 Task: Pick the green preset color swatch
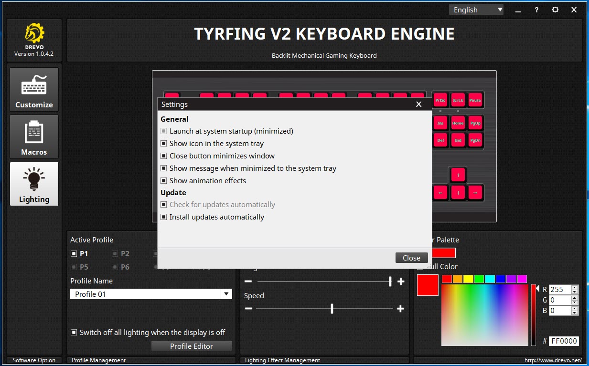(x=479, y=279)
